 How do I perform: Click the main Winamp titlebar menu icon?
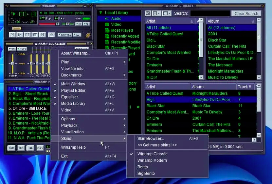(x=7, y=6)
